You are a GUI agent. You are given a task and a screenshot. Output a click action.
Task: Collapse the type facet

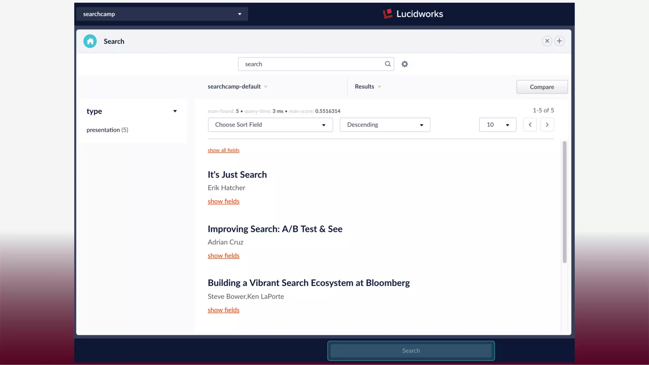point(175,111)
